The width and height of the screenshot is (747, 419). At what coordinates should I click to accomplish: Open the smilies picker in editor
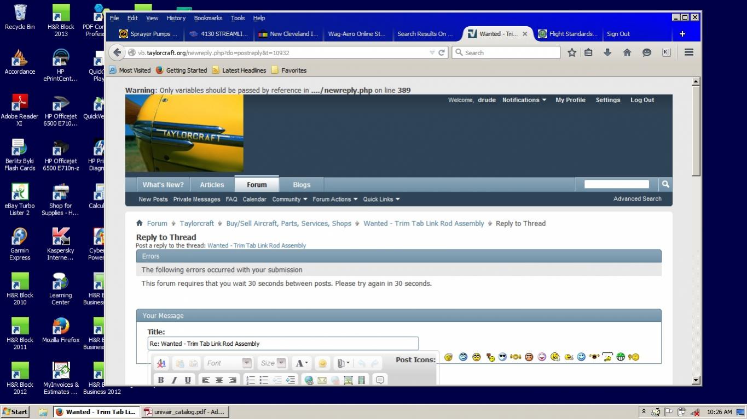pyautogui.click(x=322, y=363)
